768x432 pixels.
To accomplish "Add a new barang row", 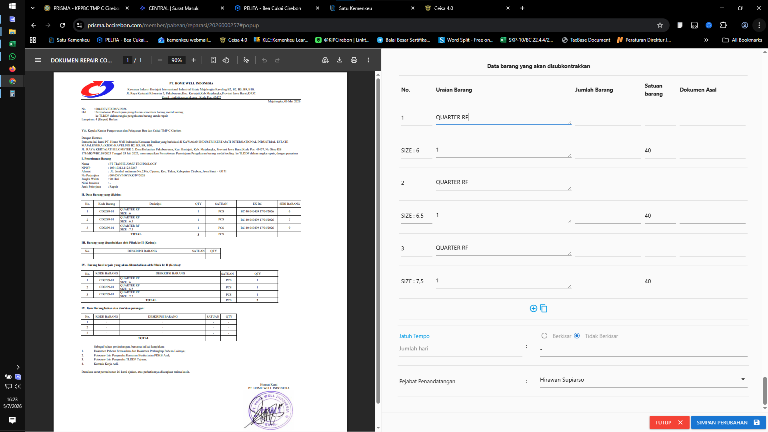I will point(533,308).
